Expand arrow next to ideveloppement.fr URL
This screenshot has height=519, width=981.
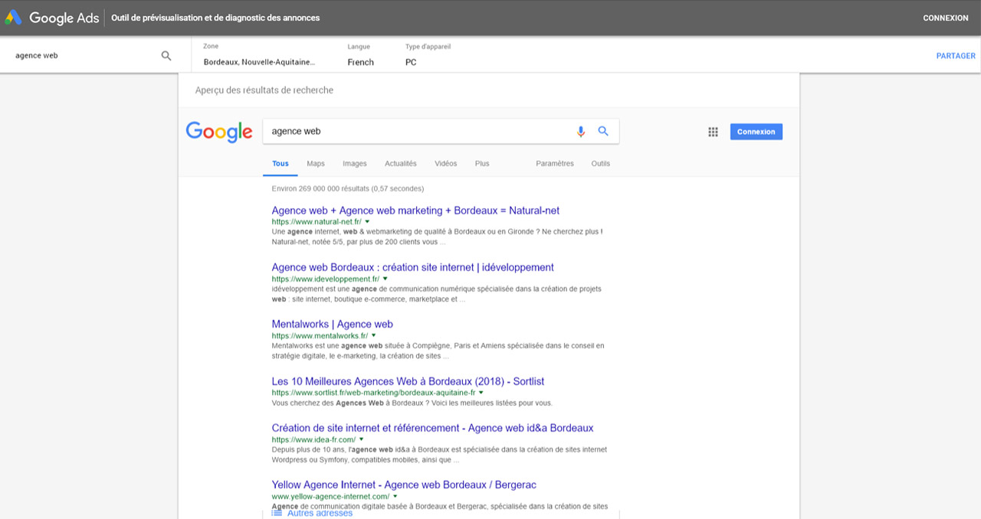pos(385,279)
